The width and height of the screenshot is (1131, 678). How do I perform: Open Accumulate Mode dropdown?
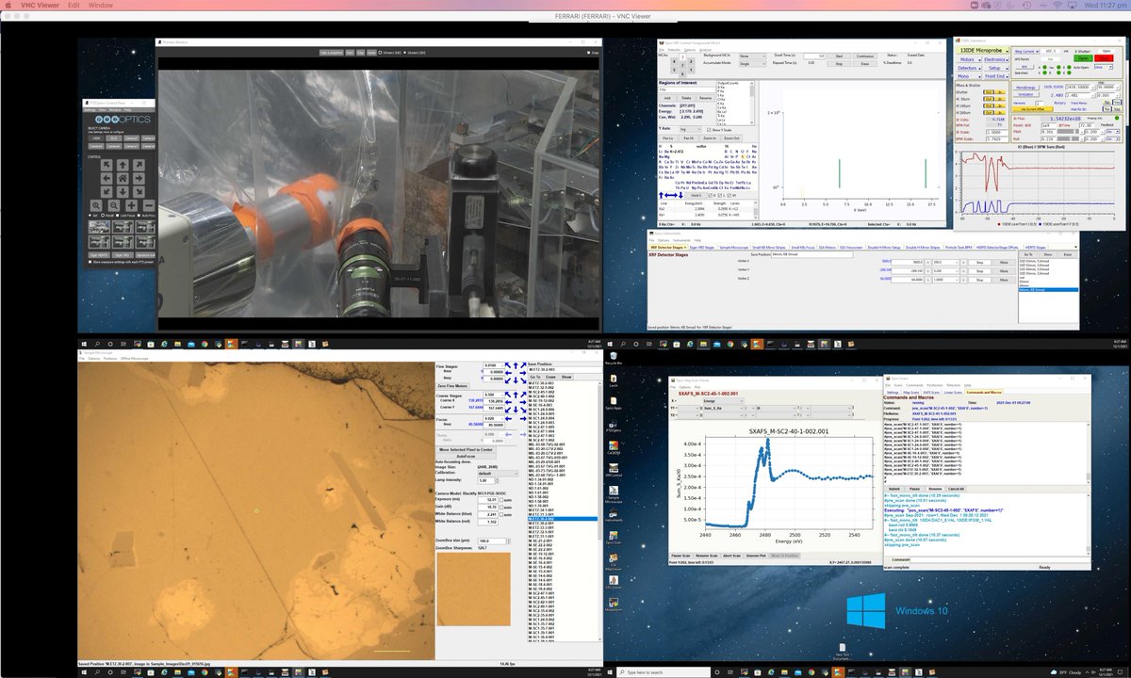point(753,64)
